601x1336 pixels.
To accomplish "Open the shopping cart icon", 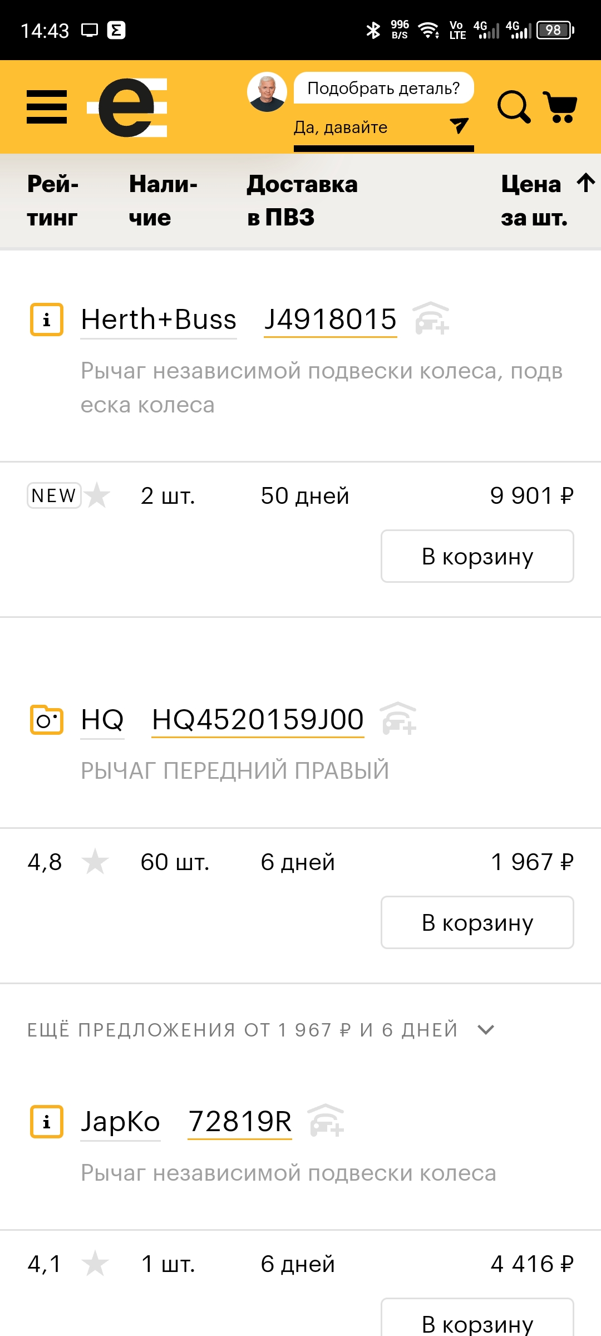I will [x=561, y=106].
